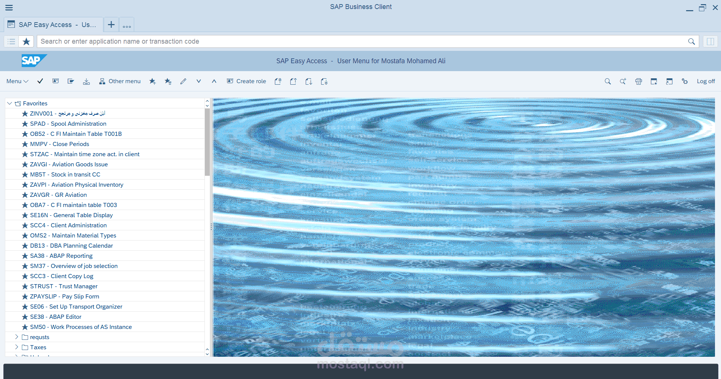This screenshot has height=379, width=721.
Task: Click the tree panel vertical scrollbar thumb
Action: point(207,142)
